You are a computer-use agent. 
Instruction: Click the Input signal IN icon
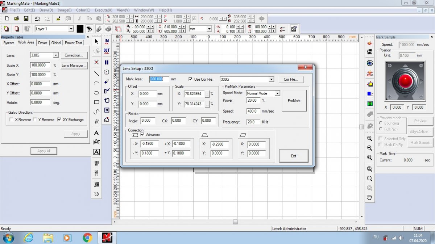(107, 42)
